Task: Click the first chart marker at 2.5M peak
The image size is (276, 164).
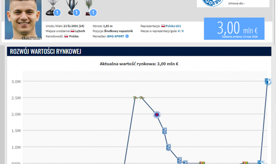Action: point(135,97)
